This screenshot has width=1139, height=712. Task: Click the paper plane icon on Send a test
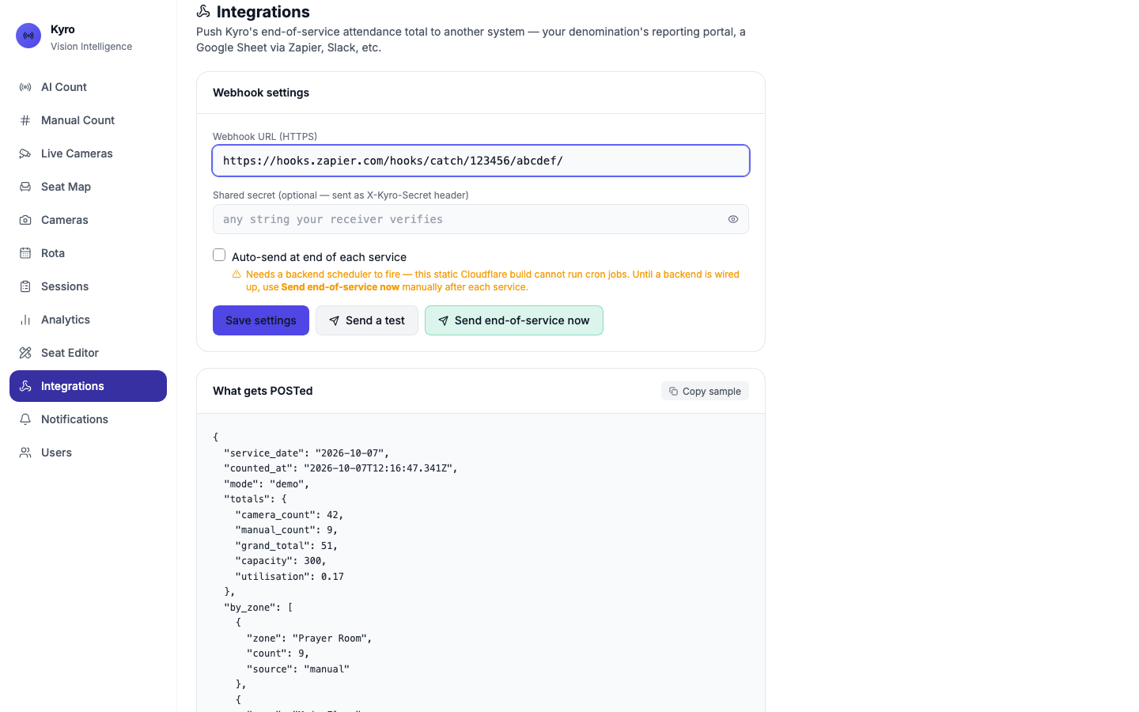point(335,320)
